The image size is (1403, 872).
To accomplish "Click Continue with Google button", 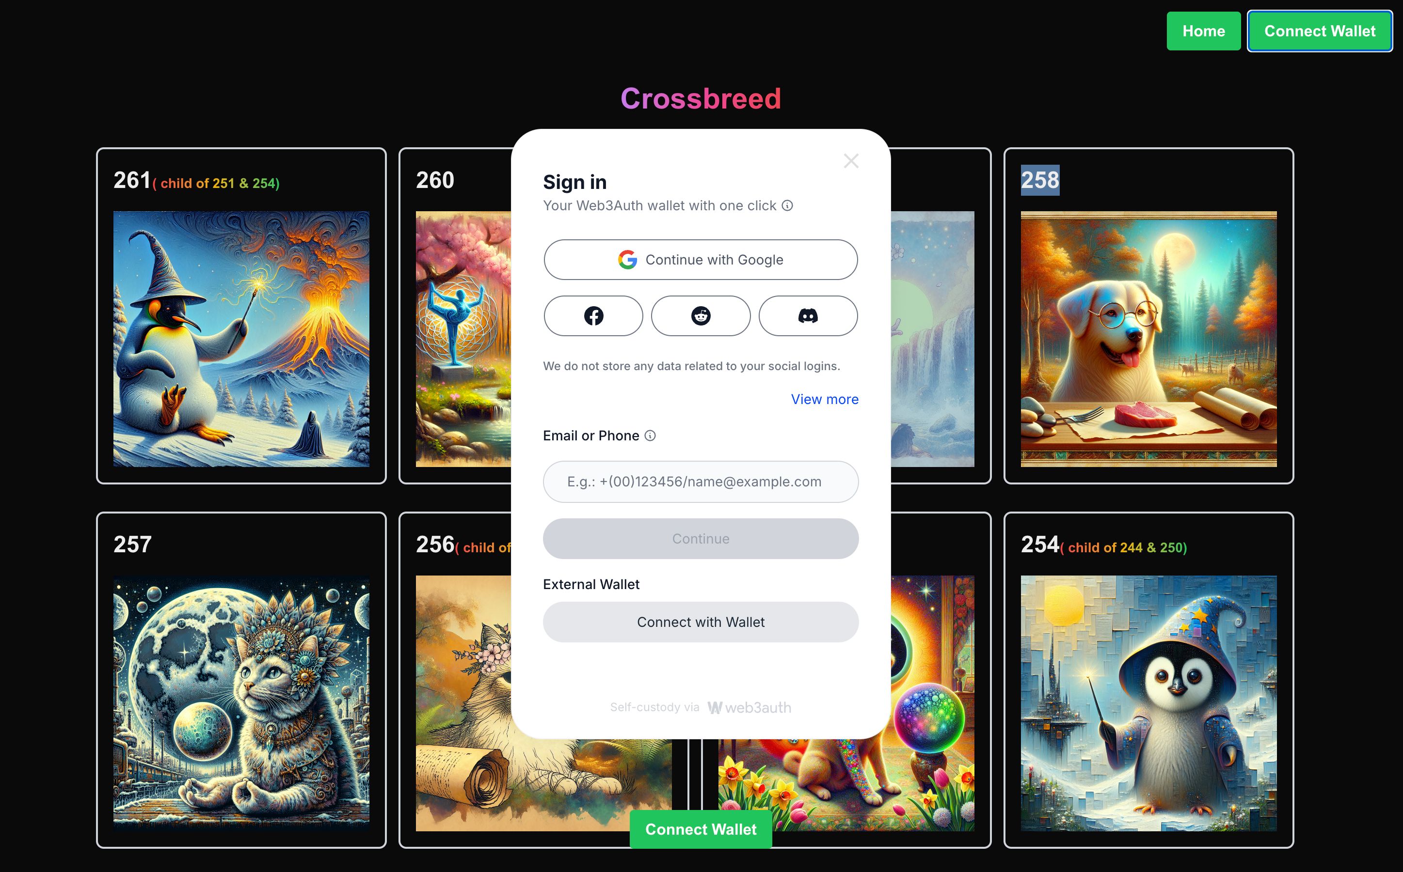I will point(701,260).
